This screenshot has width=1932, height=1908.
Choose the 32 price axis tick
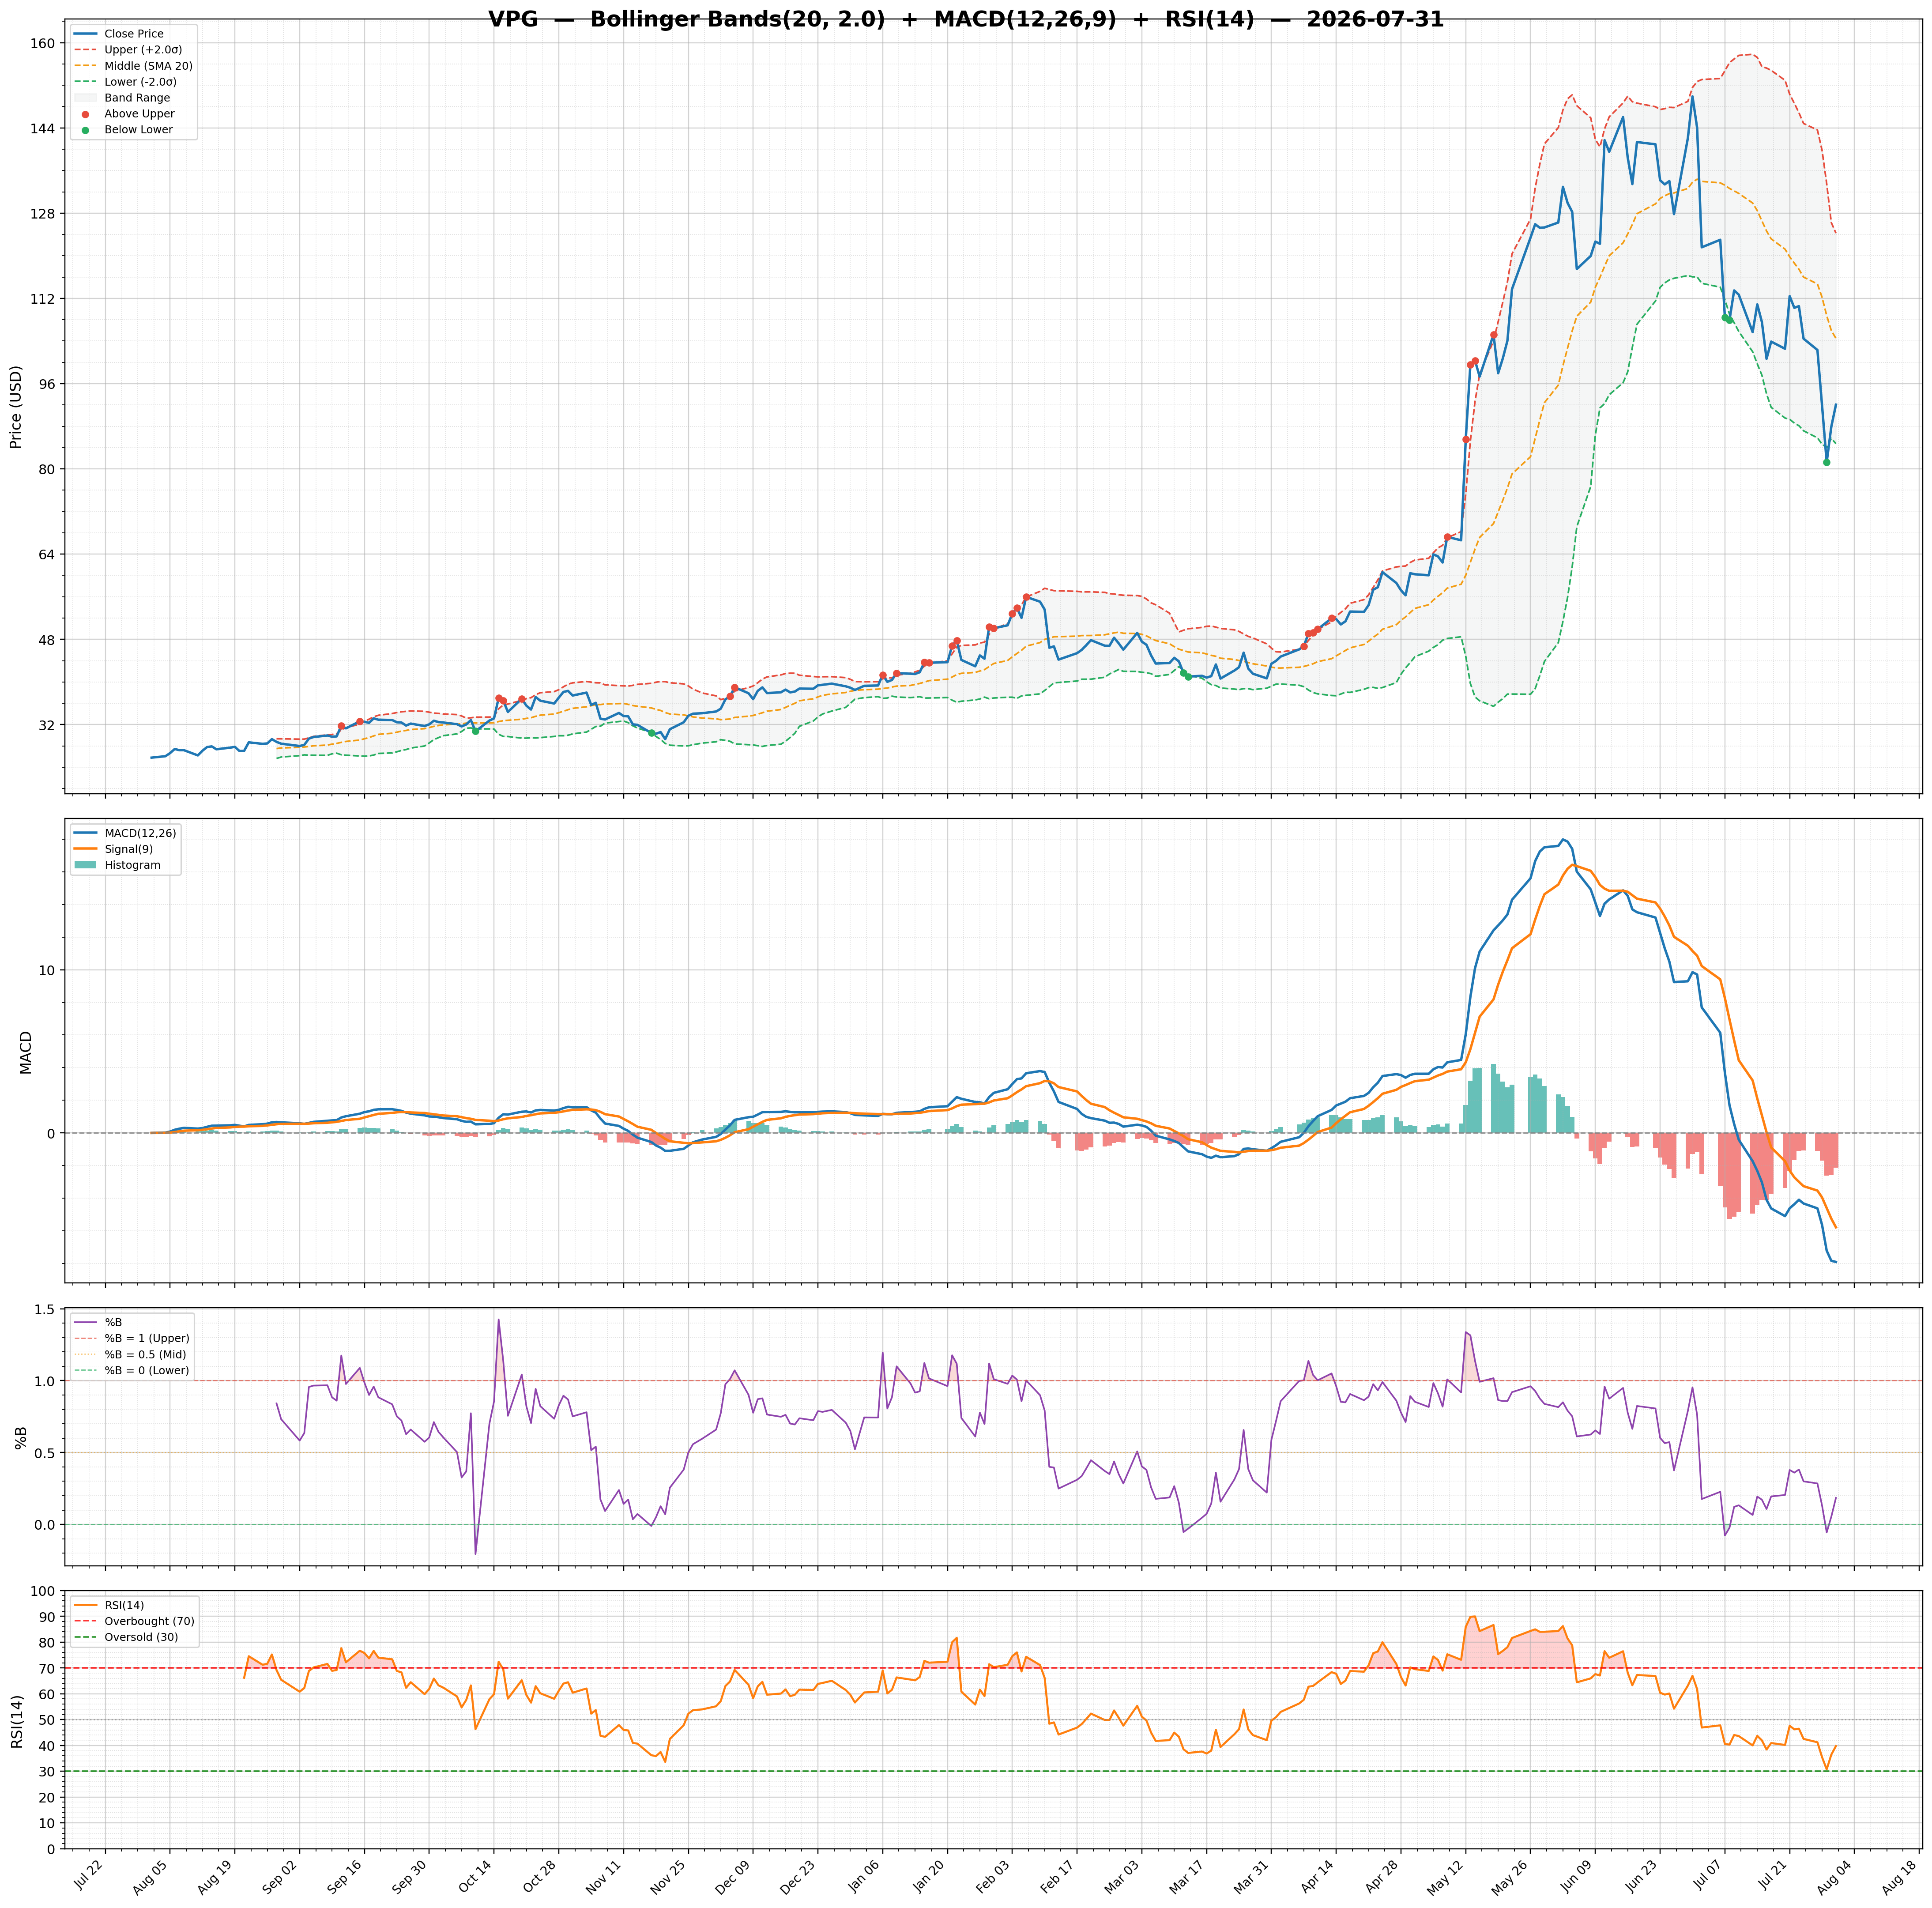(x=47, y=725)
